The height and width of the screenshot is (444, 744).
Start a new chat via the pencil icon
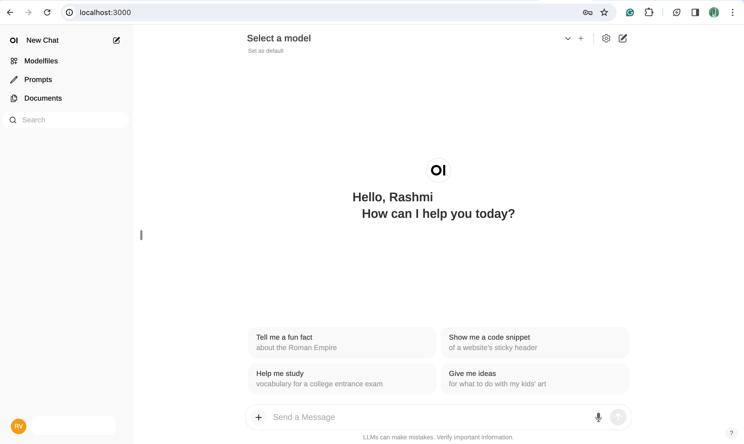coord(116,40)
